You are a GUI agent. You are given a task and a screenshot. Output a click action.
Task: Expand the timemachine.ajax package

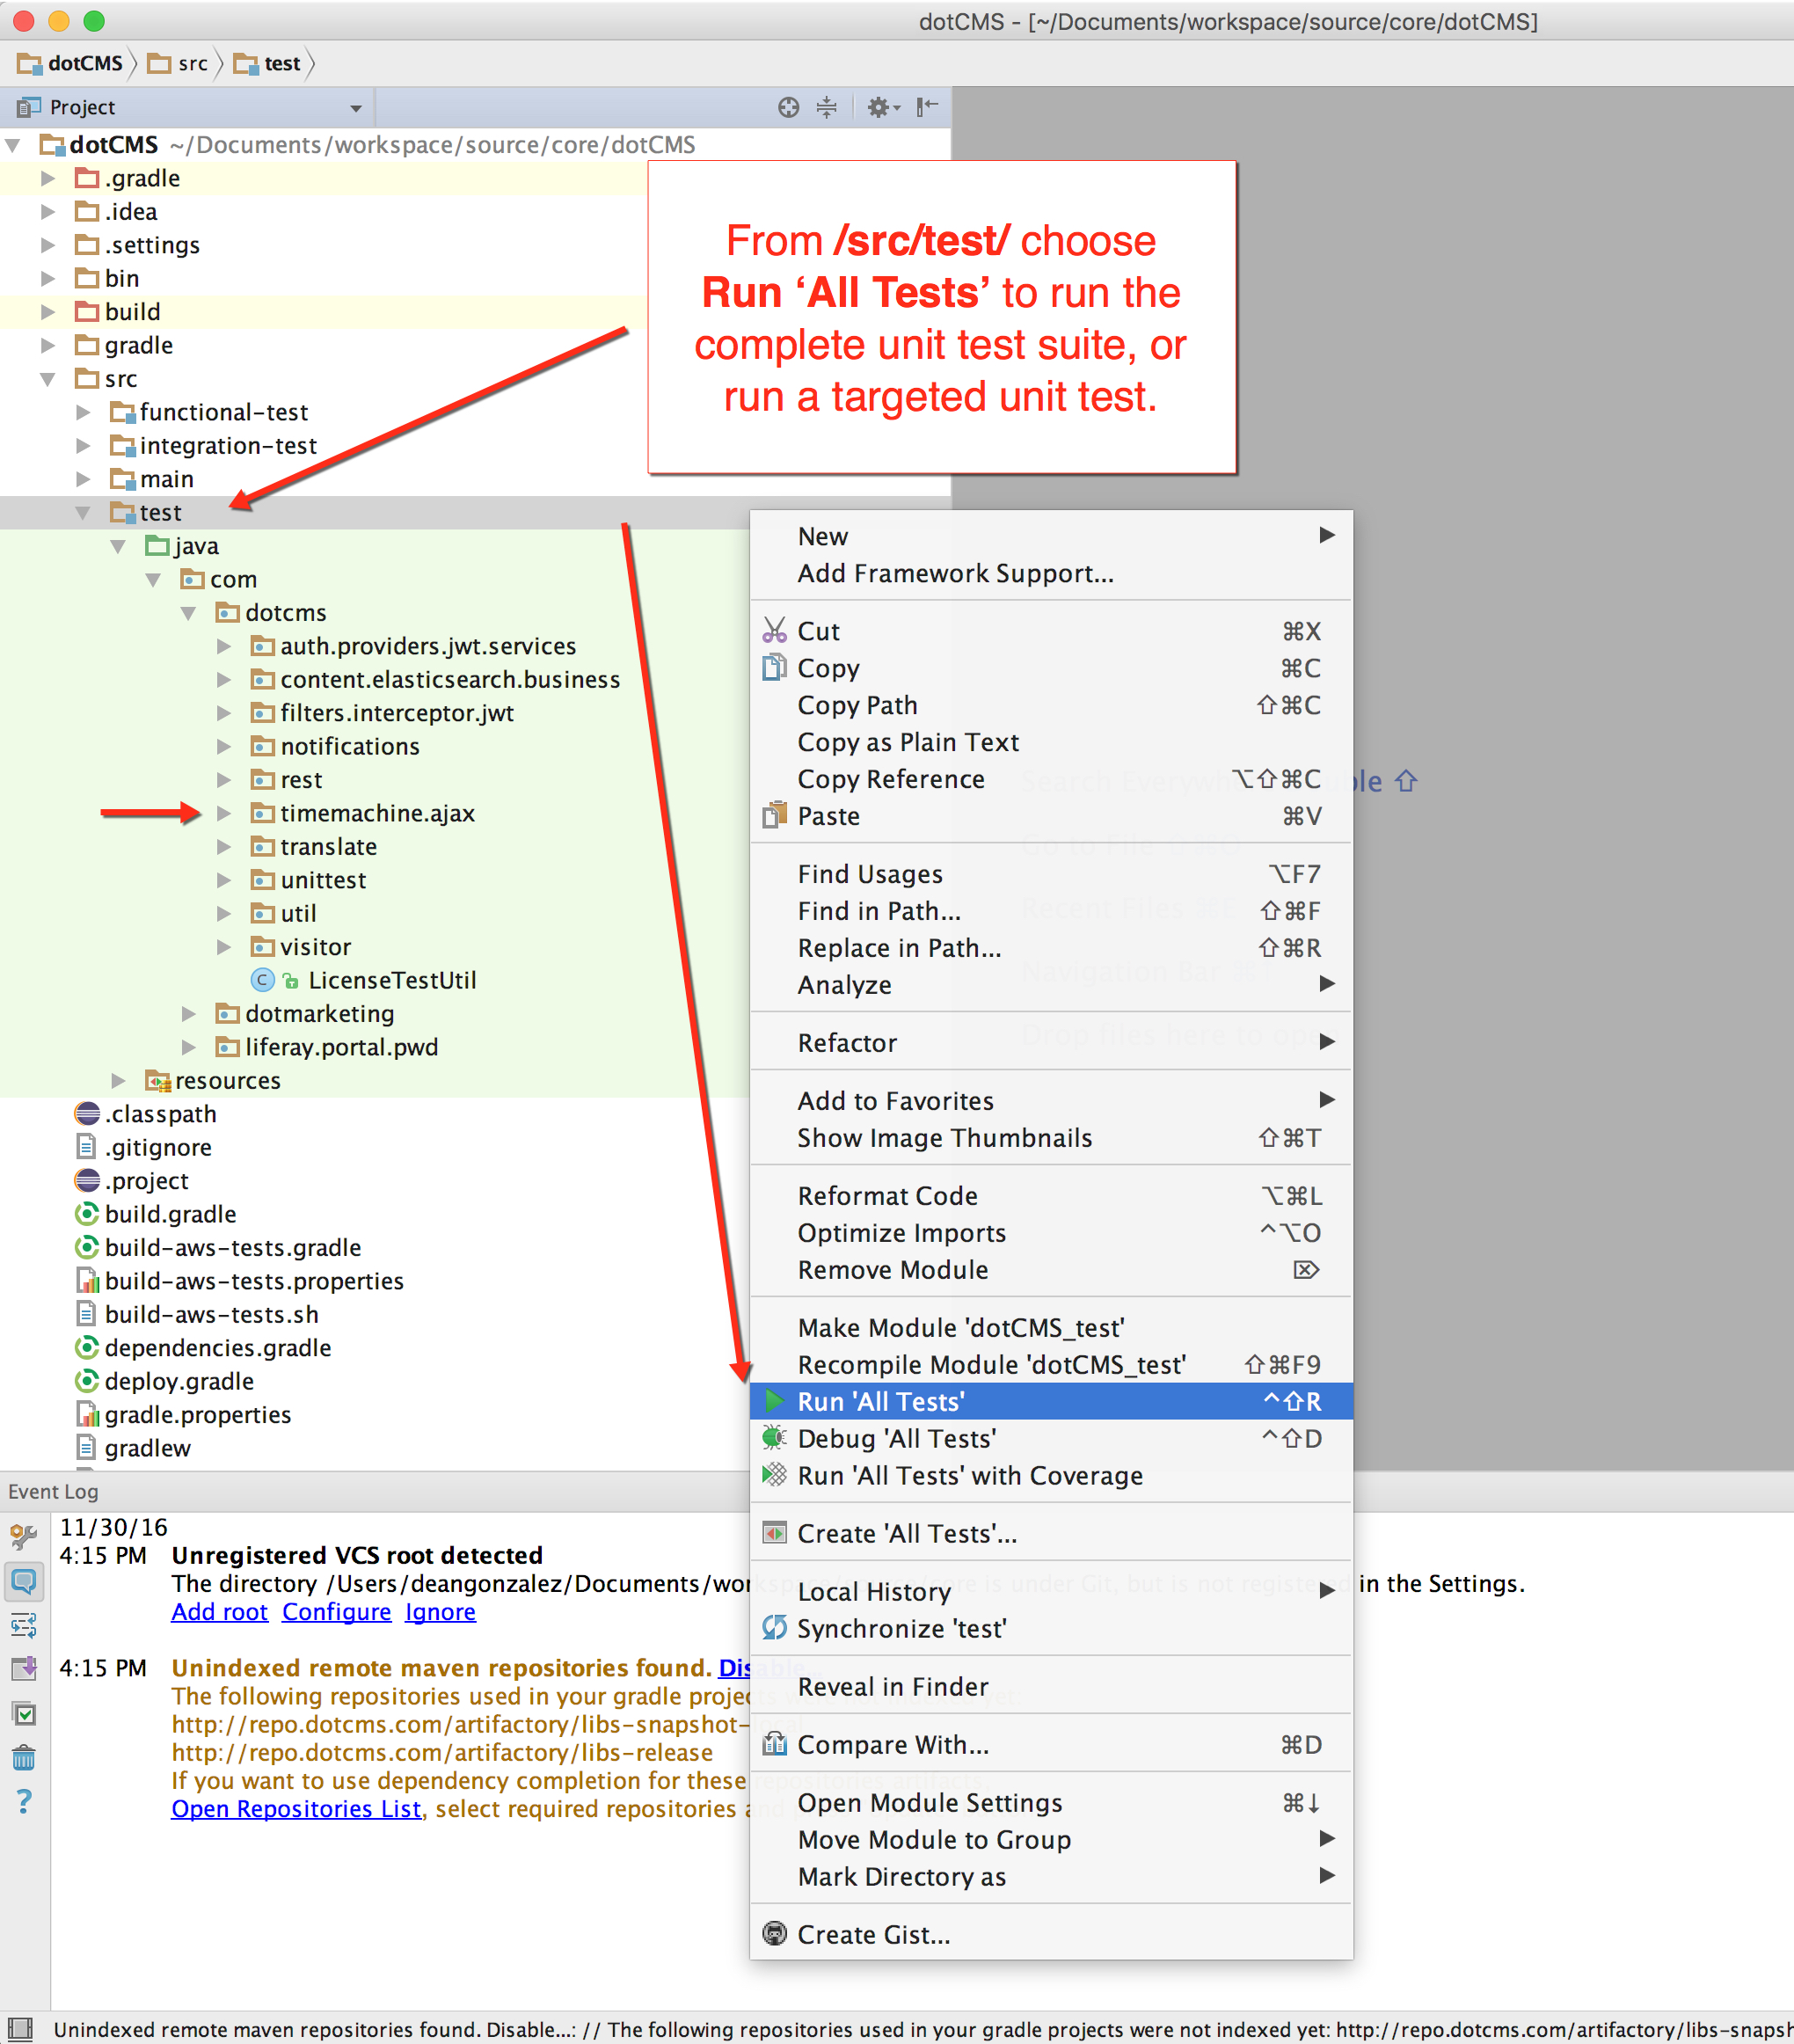(x=224, y=813)
